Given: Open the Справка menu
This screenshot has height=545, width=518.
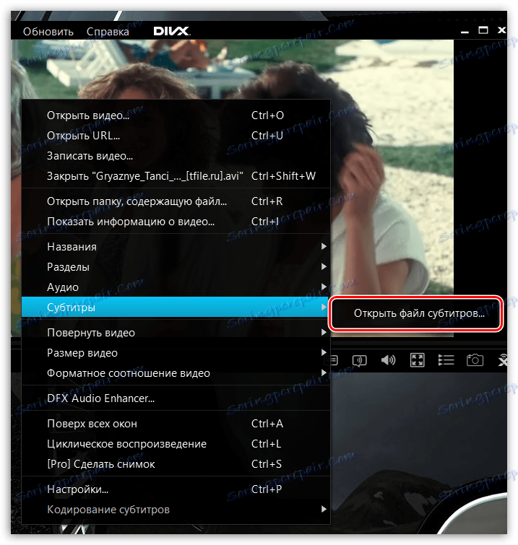Looking at the screenshot, I should tap(108, 32).
